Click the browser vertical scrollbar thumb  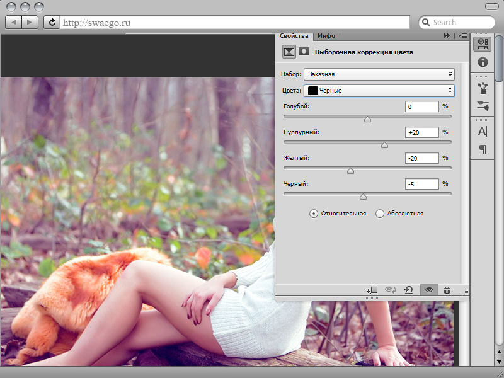pos(499,58)
